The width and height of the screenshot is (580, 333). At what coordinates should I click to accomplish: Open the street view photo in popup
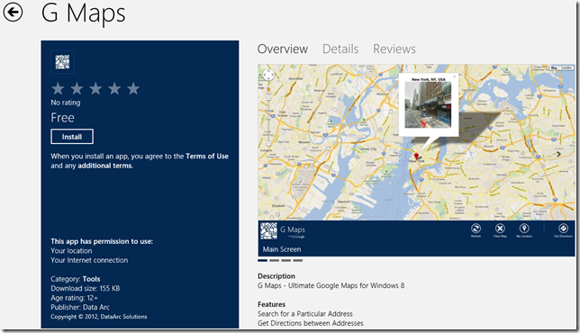click(428, 105)
